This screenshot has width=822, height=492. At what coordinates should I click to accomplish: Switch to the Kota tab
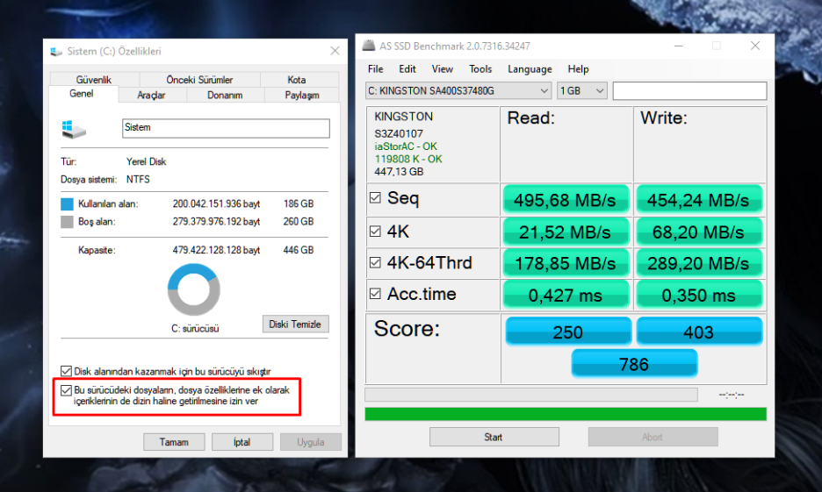click(x=299, y=80)
